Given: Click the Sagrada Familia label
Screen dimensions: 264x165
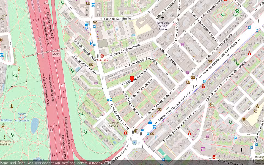Looking at the screenshot, I should [x=114, y=124].
